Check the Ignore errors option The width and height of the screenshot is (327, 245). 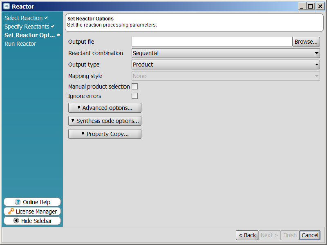[x=135, y=96]
